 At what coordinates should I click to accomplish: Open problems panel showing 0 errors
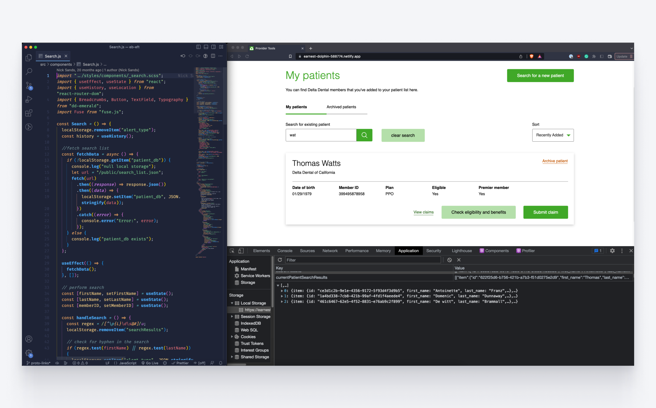click(80, 363)
